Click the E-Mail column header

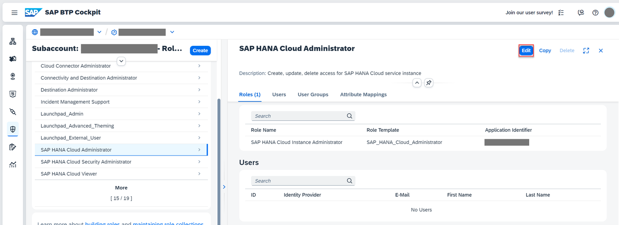[x=402, y=195]
